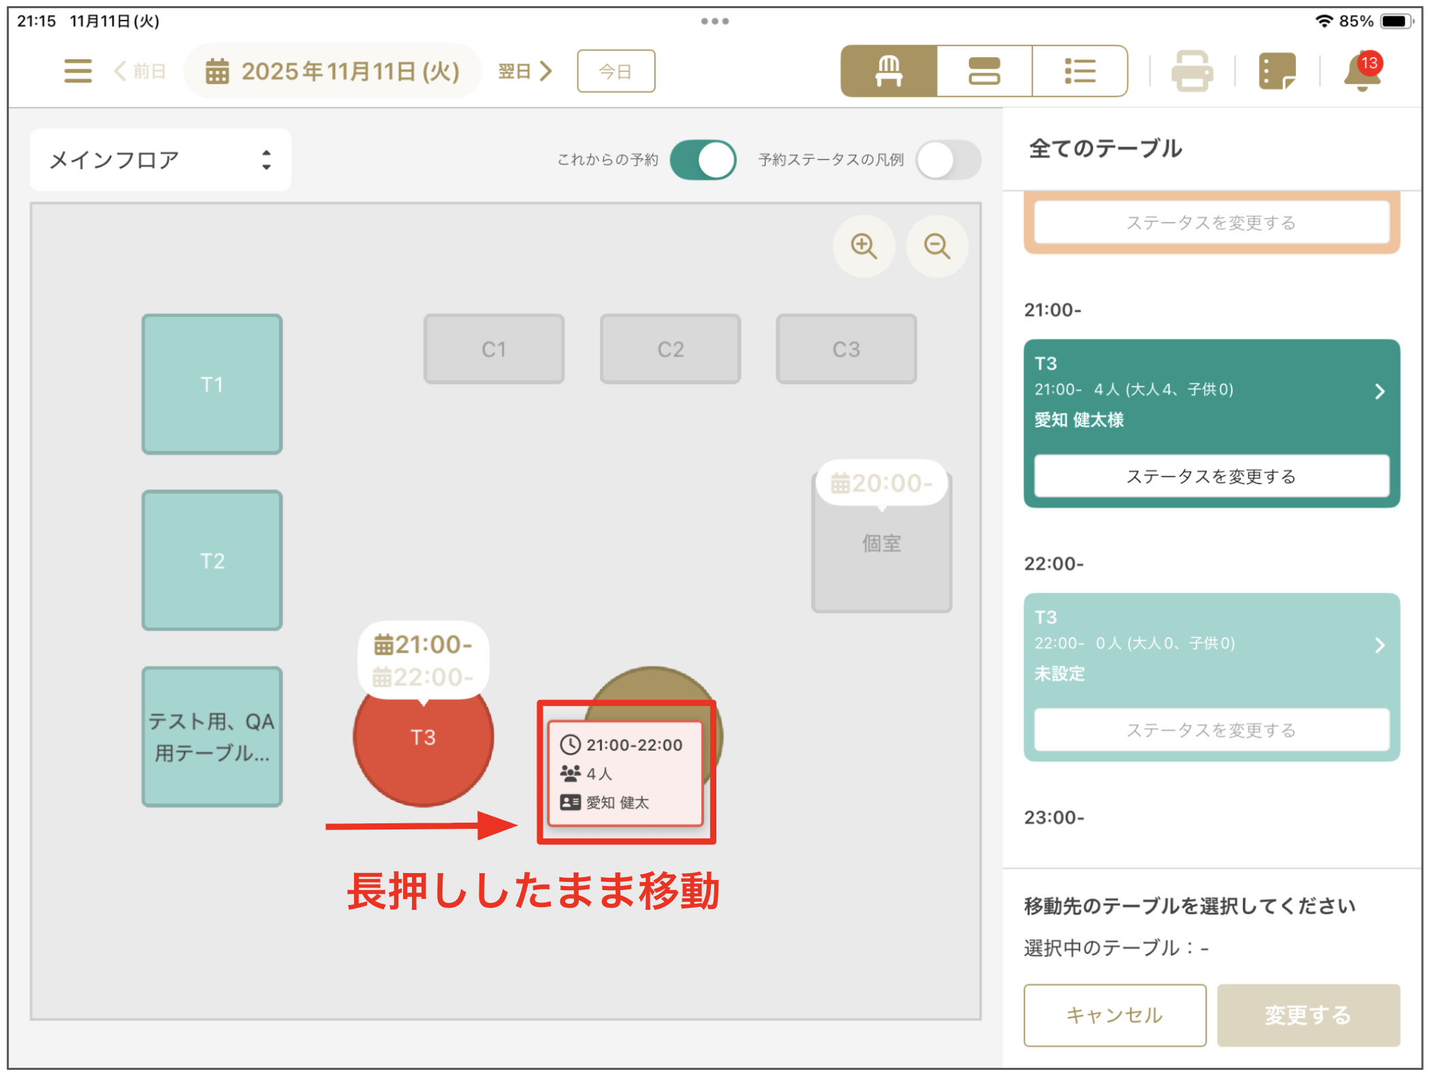The image size is (1430, 1076).
Task: Go to 翌日 next day
Action: click(x=524, y=71)
